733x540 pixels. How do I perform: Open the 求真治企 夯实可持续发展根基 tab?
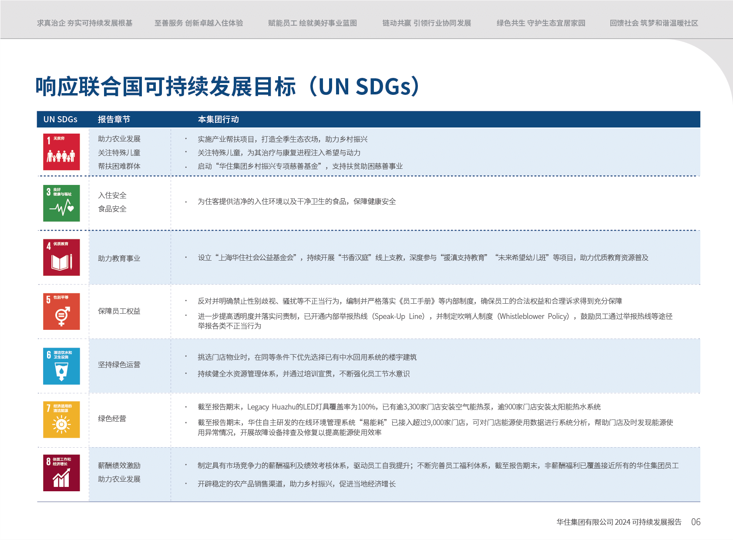coord(84,23)
